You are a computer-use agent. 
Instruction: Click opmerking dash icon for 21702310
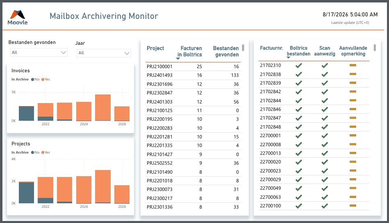(x=353, y=65)
